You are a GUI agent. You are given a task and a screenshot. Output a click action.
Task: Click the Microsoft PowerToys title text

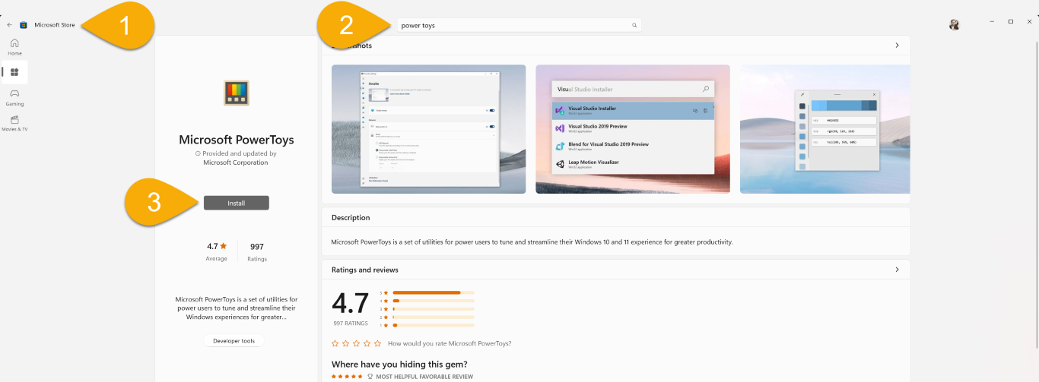point(237,140)
